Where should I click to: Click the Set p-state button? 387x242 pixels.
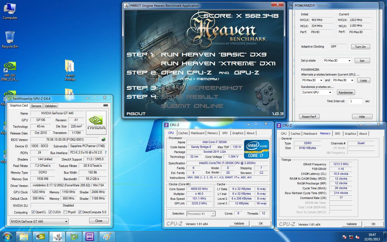[x=362, y=60]
